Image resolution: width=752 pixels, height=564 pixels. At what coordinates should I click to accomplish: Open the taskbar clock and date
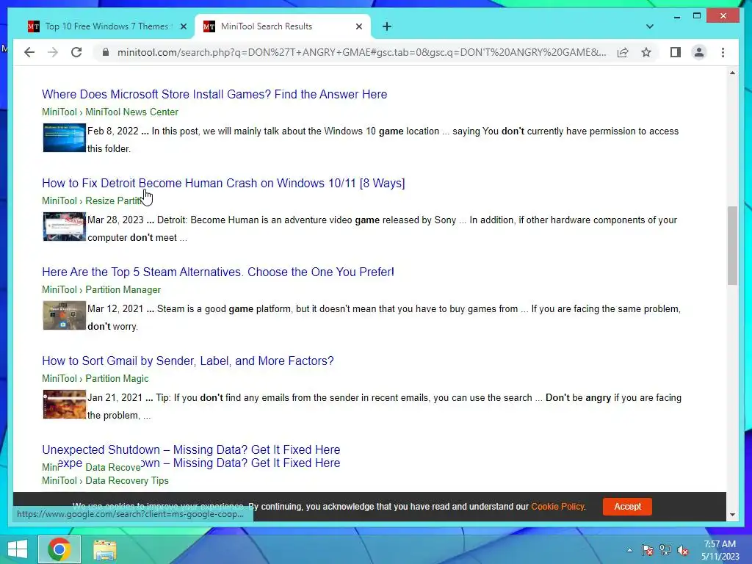[x=720, y=550]
